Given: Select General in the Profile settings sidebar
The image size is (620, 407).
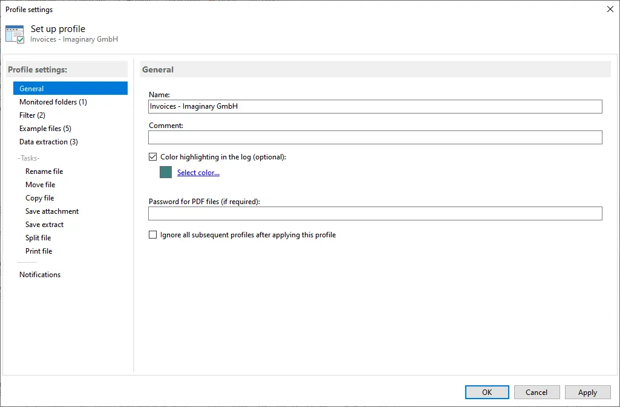Looking at the screenshot, I should coord(31,88).
